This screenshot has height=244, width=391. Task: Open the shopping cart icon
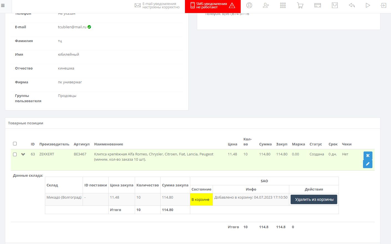coord(300,5)
